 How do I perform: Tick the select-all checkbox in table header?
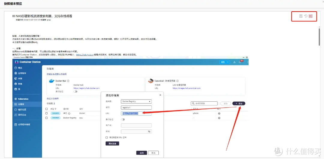point(46,108)
